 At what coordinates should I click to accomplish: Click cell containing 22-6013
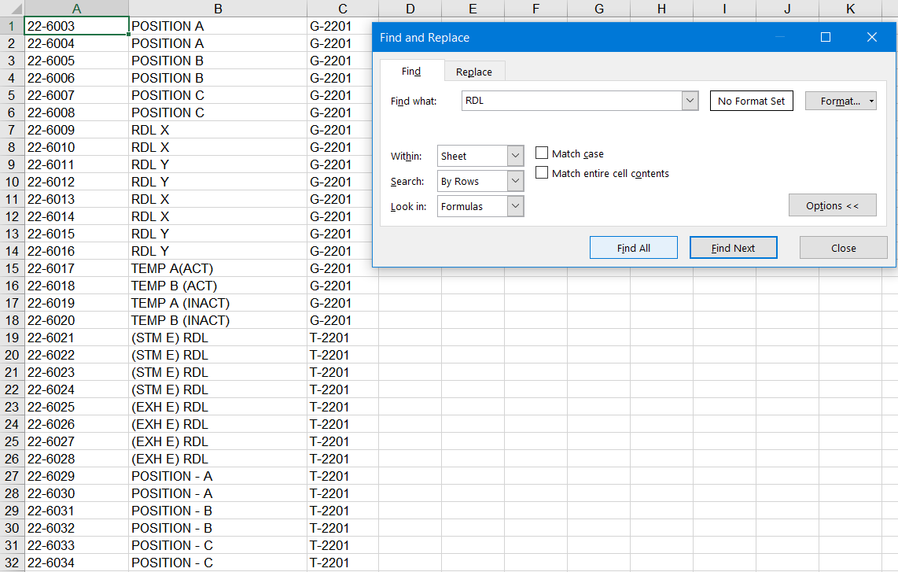coord(77,199)
